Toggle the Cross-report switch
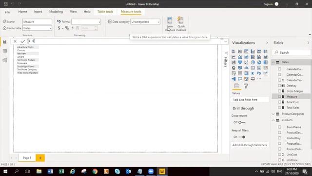The width and height of the screenshot is (312, 176). pos(242,122)
